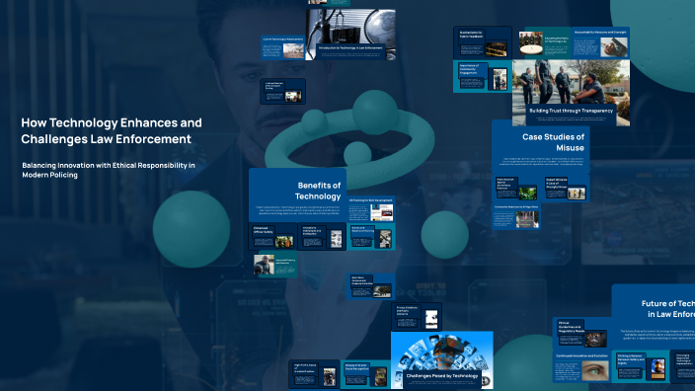Image resolution: width=695 pixels, height=391 pixels.
Task: Select the Mechanisms for Public Feedback slide
Action: point(483,43)
